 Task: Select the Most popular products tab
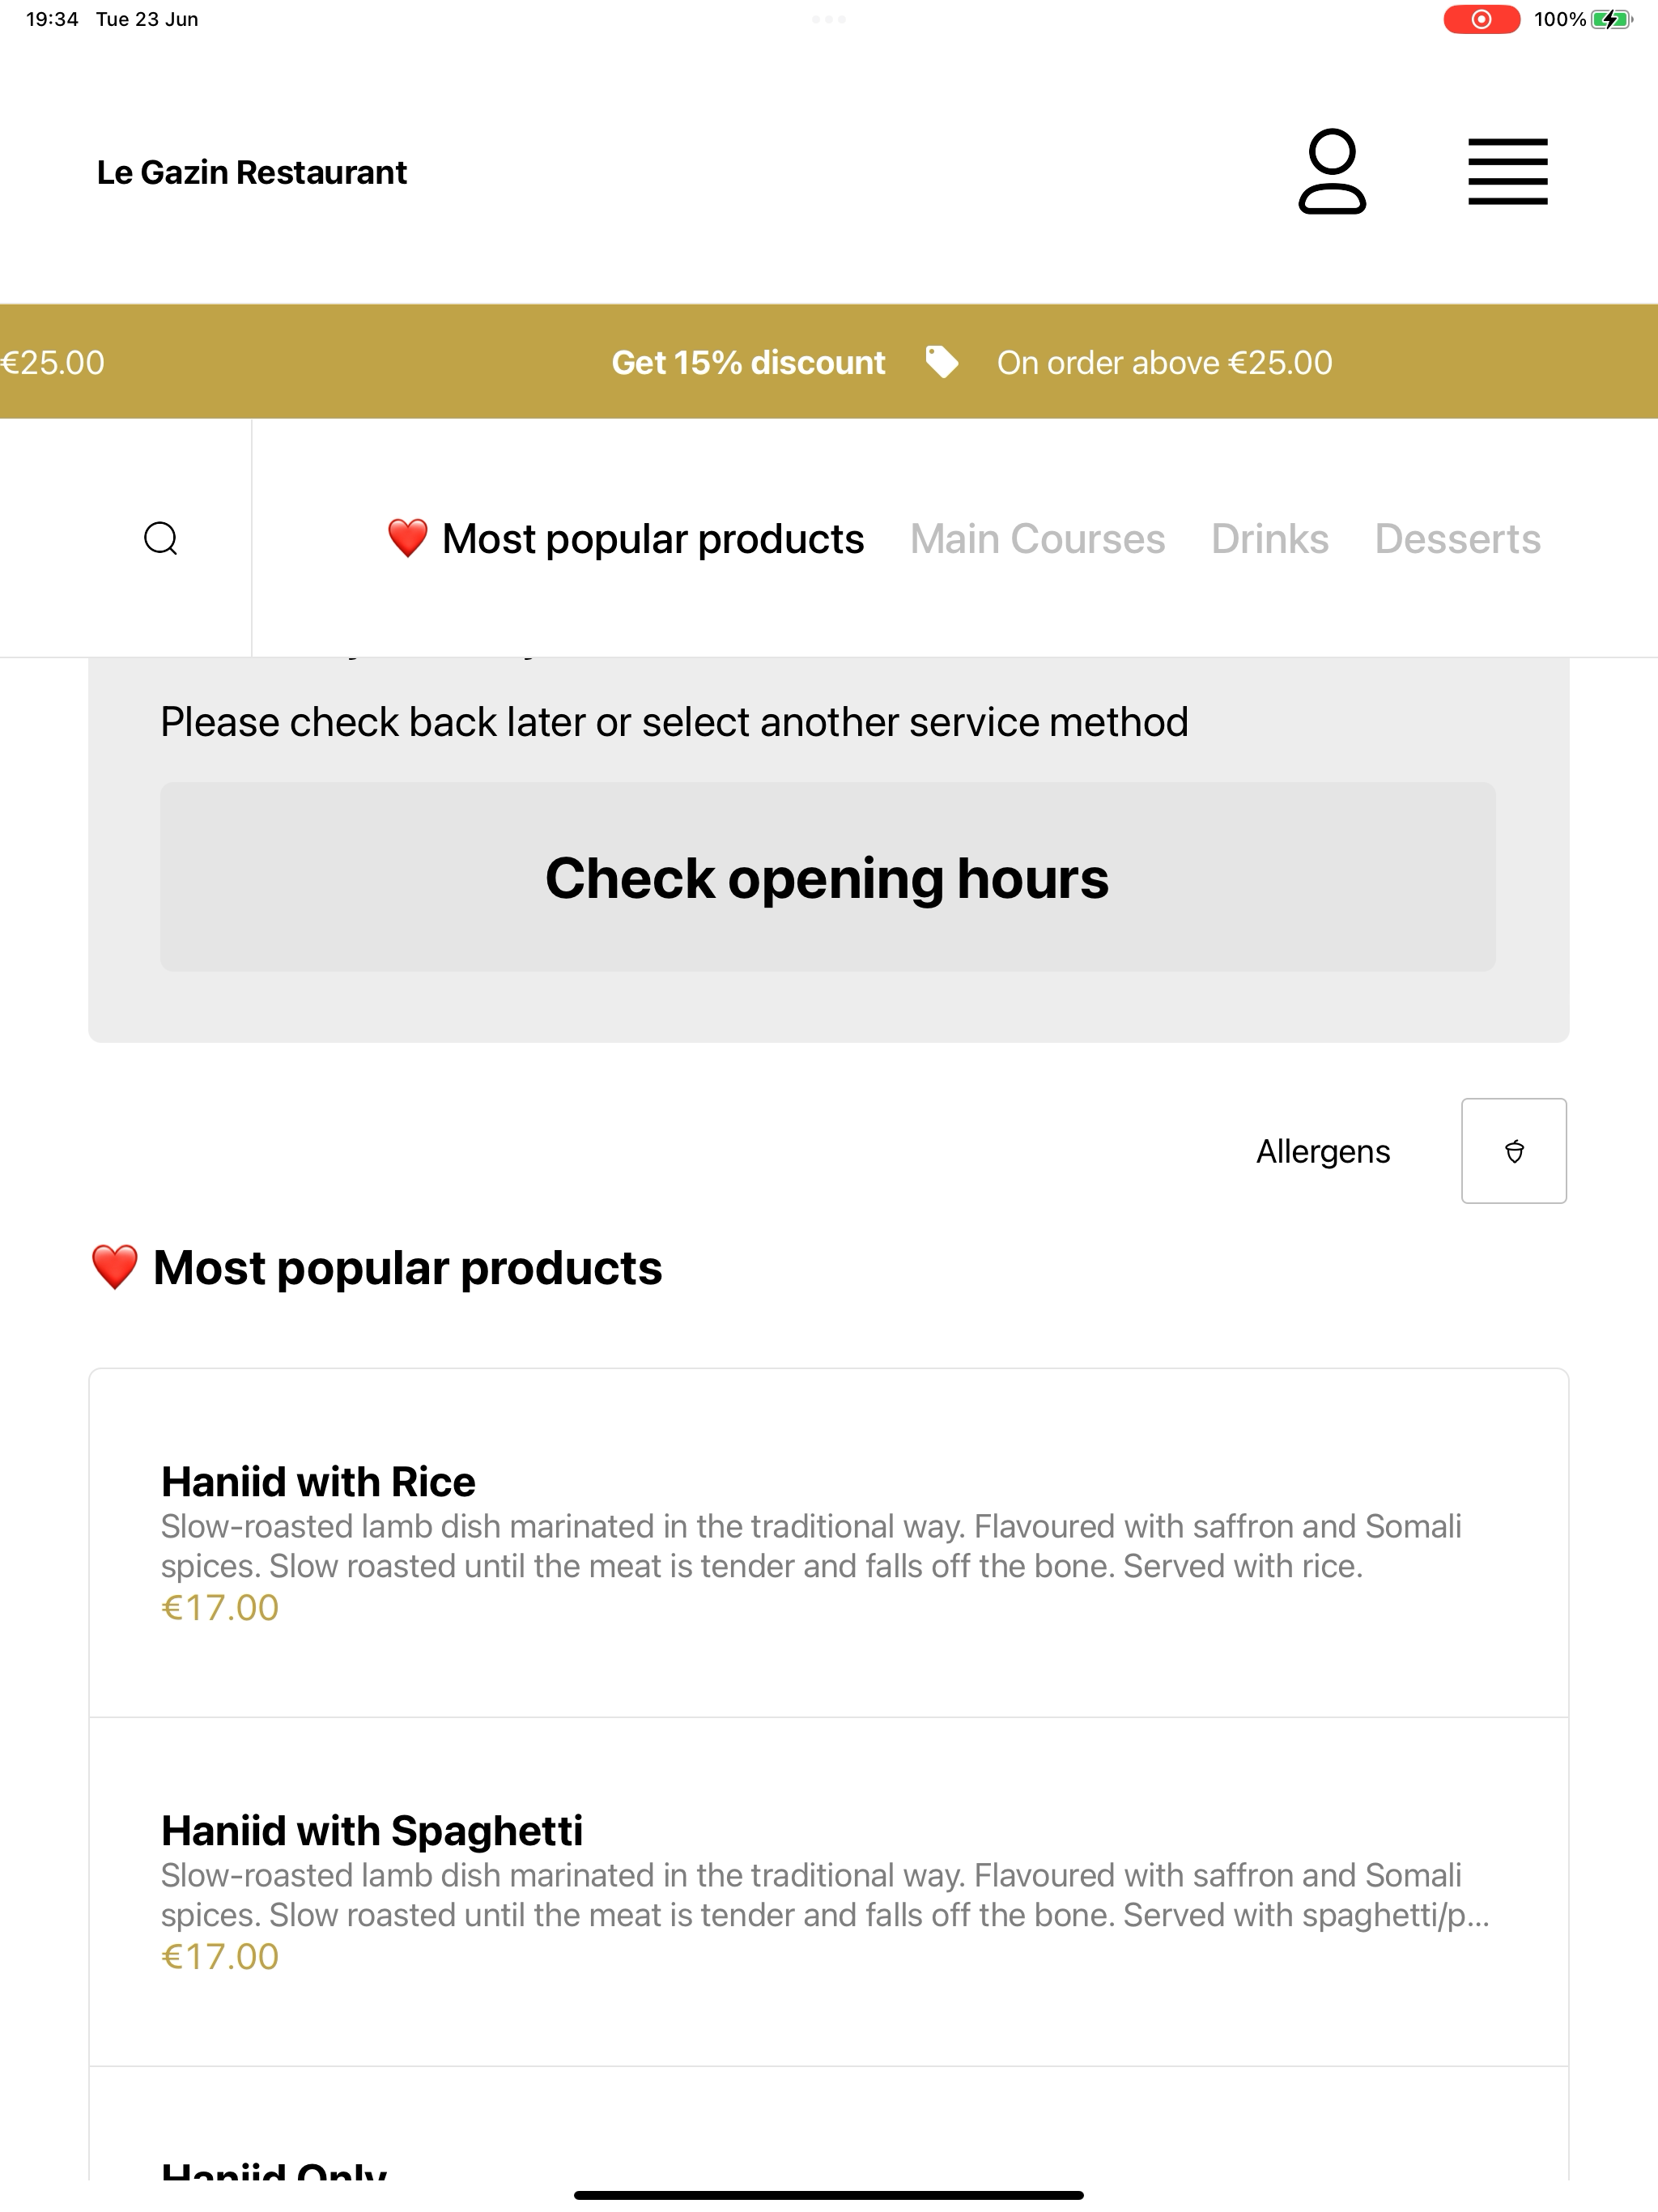pyautogui.click(x=625, y=539)
